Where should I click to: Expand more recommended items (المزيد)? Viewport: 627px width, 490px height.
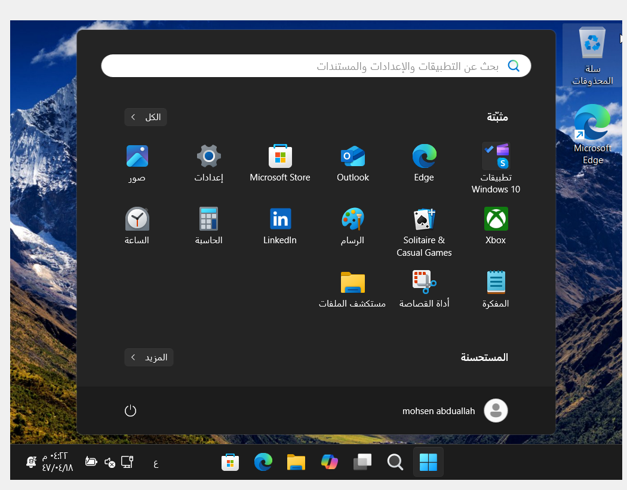click(149, 357)
